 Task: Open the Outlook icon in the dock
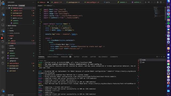(168, 14)
